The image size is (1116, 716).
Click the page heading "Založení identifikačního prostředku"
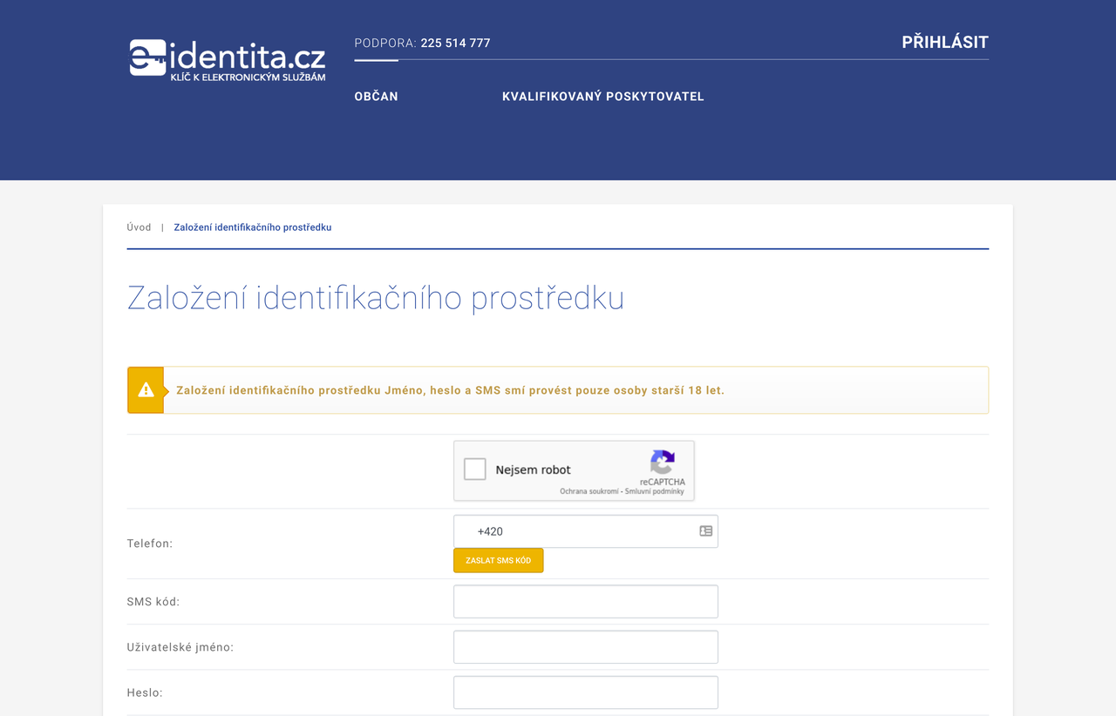[x=376, y=298]
